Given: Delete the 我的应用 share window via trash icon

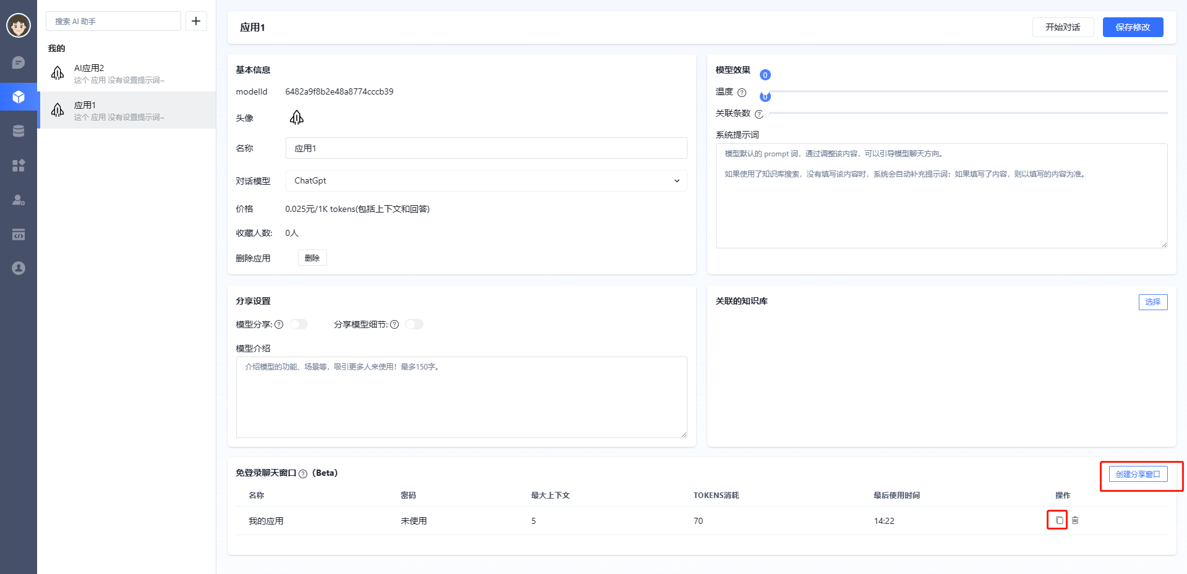Looking at the screenshot, I should [1074, 520].
